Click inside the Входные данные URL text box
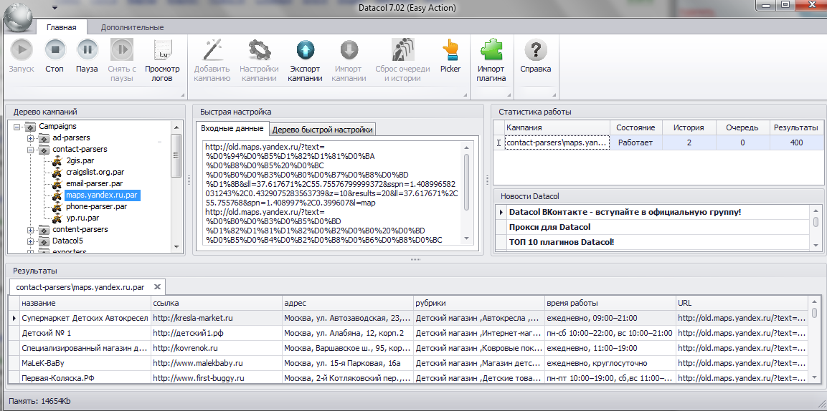Image resolution: width=827 pixels, height=411 pixels. click(x=331, y=192)
